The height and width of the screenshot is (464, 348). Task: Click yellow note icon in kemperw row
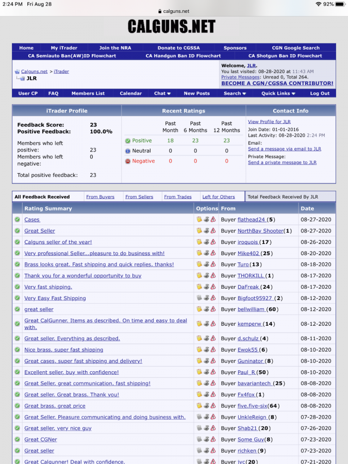coord(199,324)
